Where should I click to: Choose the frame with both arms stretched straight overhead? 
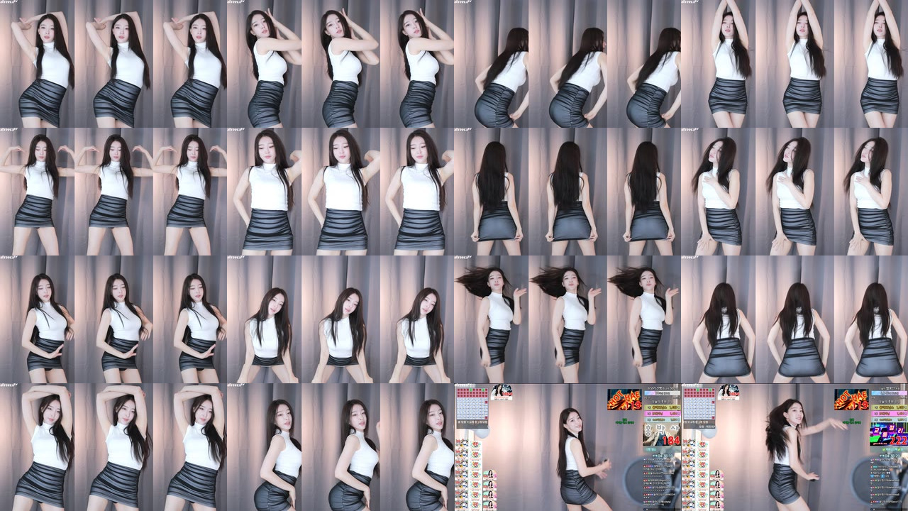click(x=794, y=64)
